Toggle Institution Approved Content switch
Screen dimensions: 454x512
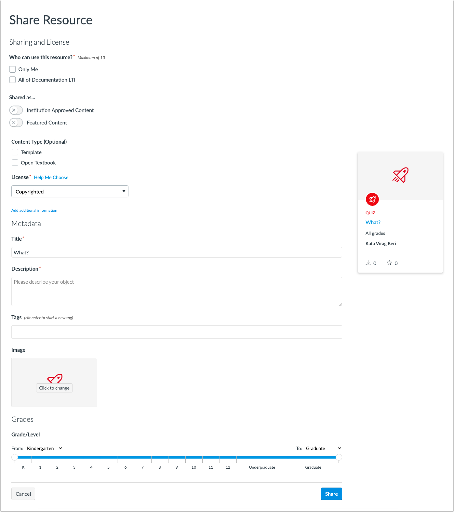(x=16, y=110)
